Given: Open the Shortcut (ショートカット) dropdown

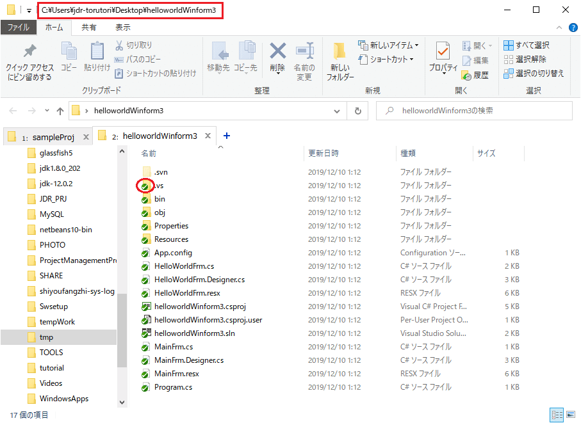Looking at the screenshot, I should pos(386,60).
